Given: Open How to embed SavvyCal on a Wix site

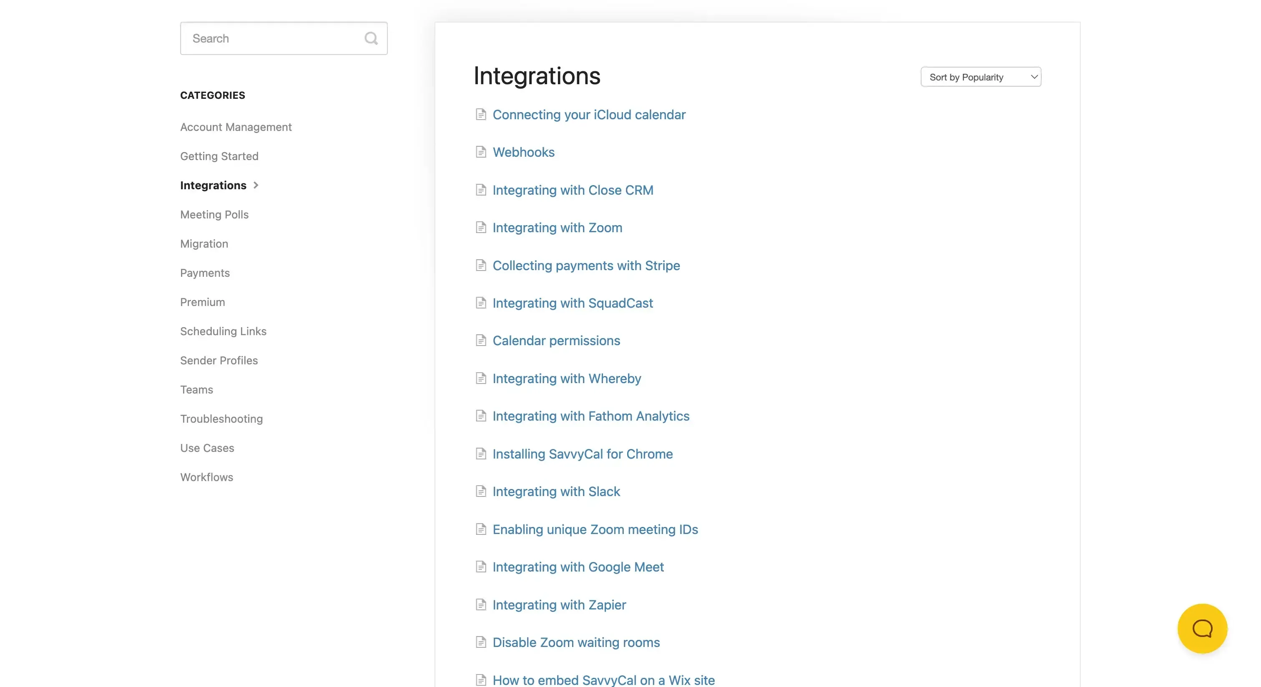Looking at the screenshot, I should pyautogui.click(x=603, y=679).
